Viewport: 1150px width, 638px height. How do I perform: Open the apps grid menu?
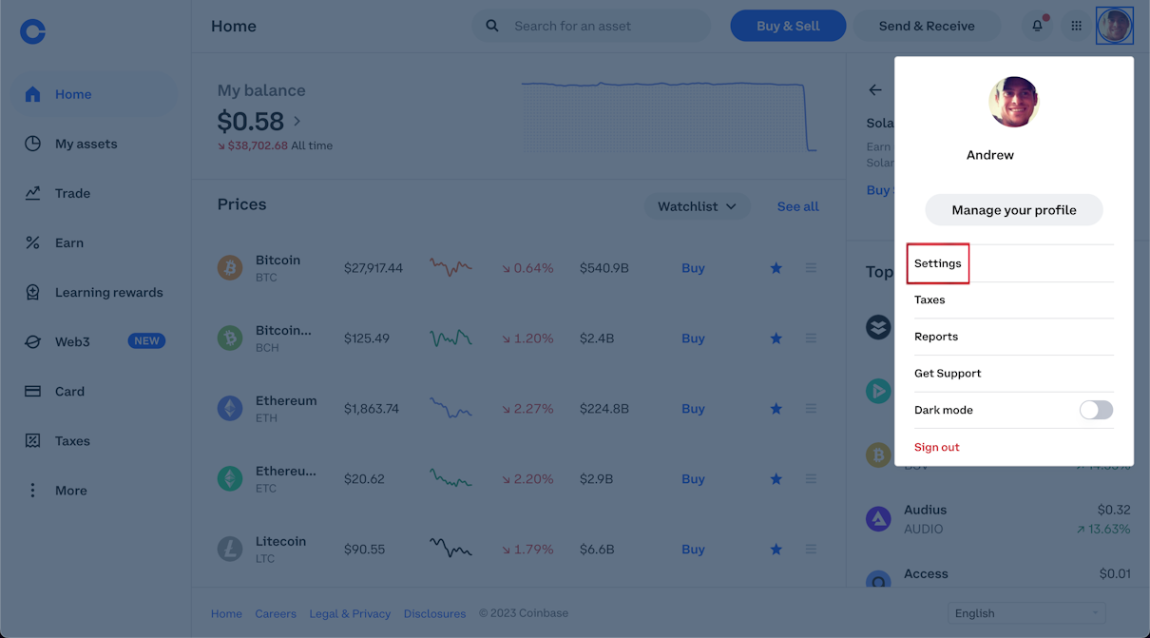click(1076, 26)
